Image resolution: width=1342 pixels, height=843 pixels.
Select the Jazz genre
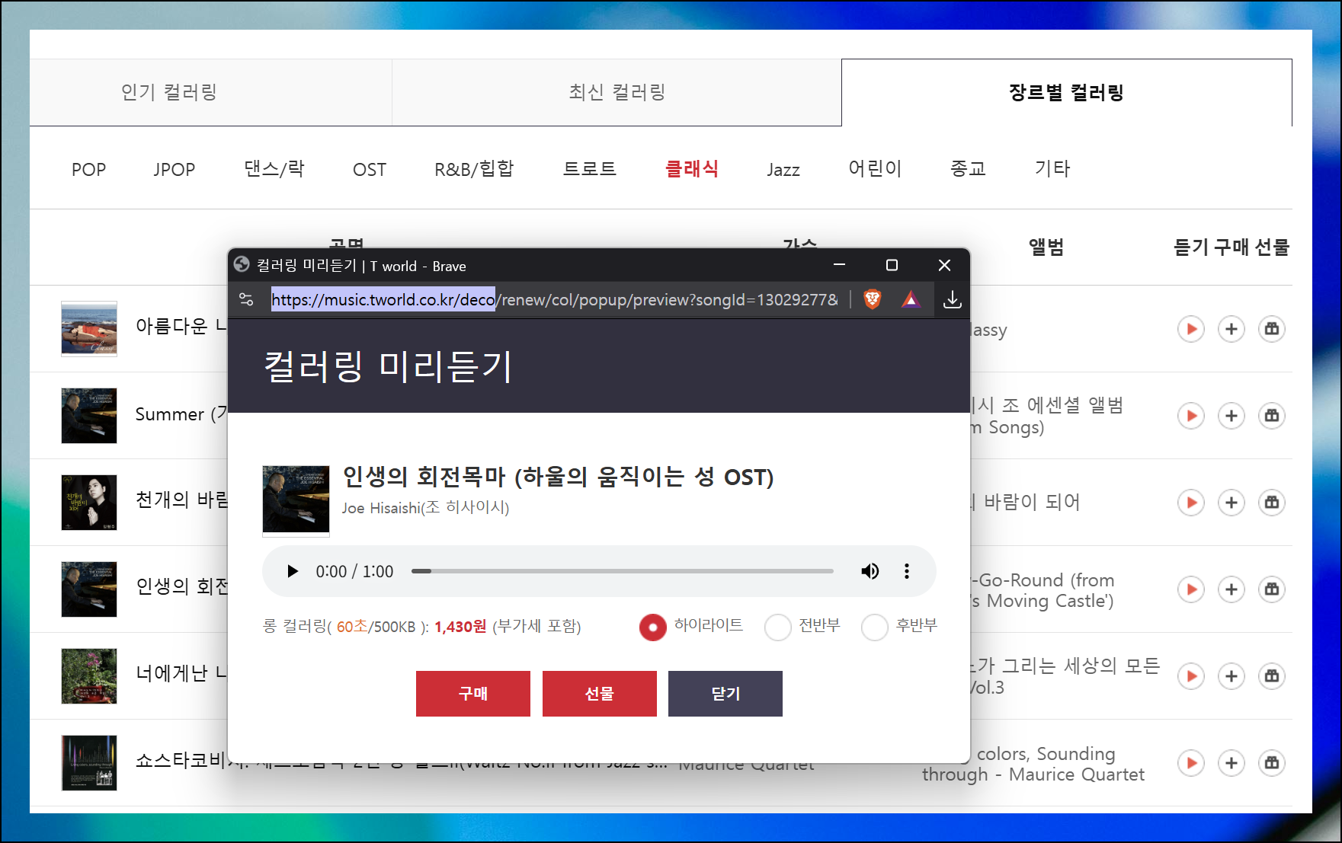[783, 169]
